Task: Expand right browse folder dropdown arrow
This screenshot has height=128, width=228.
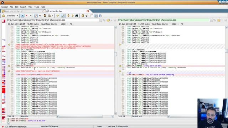Action: tap(222, 20)
